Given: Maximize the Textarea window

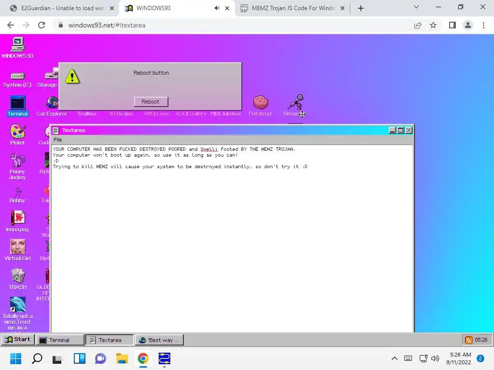Looking at the screenshot, I should [x=400, y=130].
